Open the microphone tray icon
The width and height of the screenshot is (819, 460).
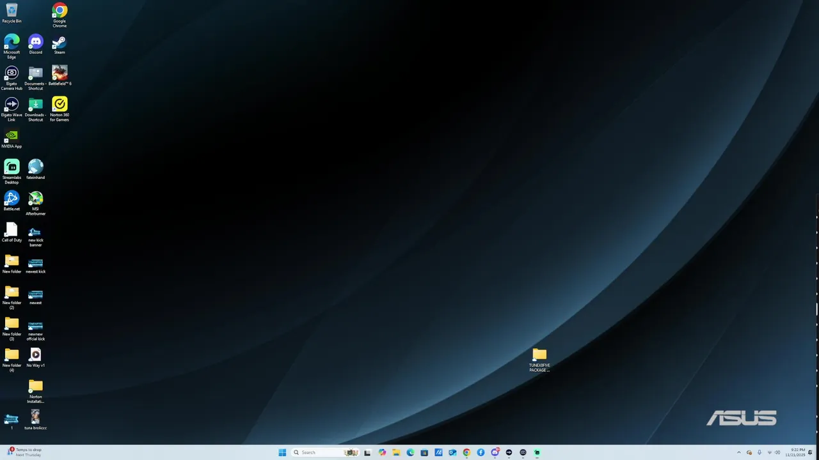tap(759, 452)
